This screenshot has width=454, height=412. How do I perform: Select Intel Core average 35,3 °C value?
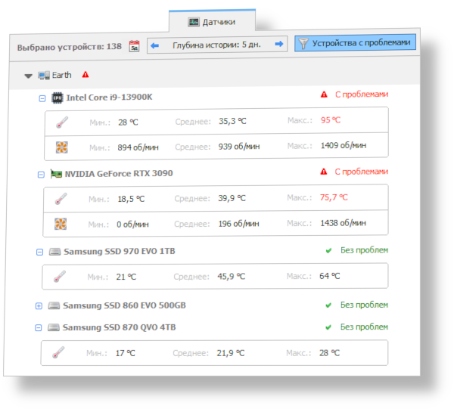(232, 121)
